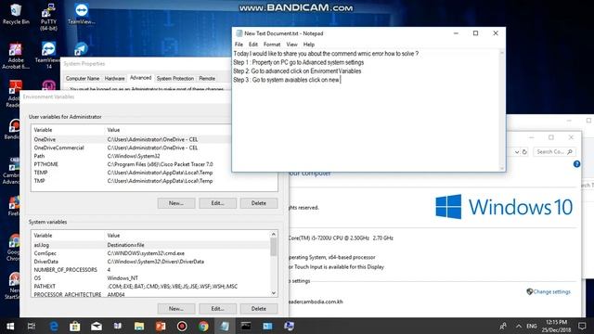Click the Notepad icon in title bar

coord(239,33)
